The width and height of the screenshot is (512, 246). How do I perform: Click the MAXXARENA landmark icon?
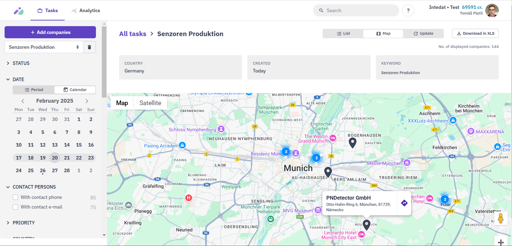471,131
